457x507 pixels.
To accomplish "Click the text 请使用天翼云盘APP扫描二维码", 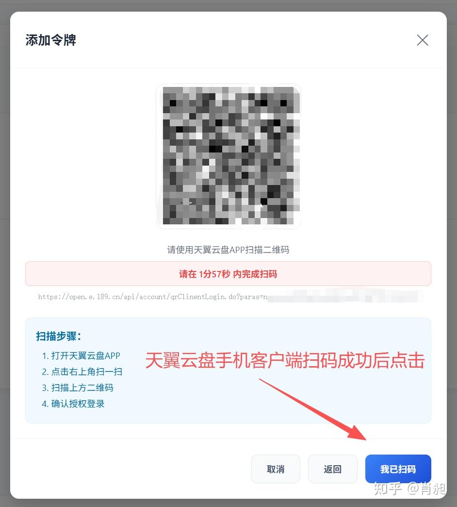I will pyautogui.click(x=228, y=250).
